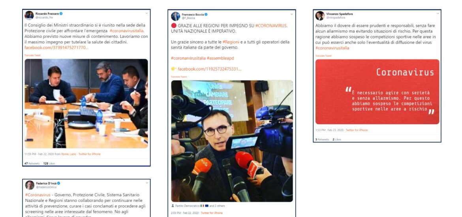Click Translate Tweet under Fraccaro's tweet
This screenshot has width=462, height=217.
[32, 55]
